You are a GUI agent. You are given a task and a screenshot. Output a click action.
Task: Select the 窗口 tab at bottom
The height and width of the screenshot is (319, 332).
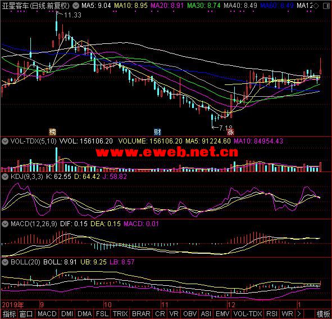[x=26, y=314]
